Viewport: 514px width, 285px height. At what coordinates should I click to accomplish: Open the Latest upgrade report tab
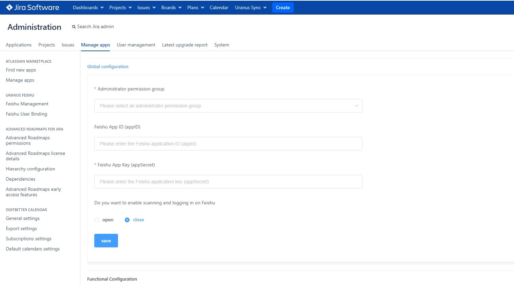pyautogui.click(x=185, y=45)
